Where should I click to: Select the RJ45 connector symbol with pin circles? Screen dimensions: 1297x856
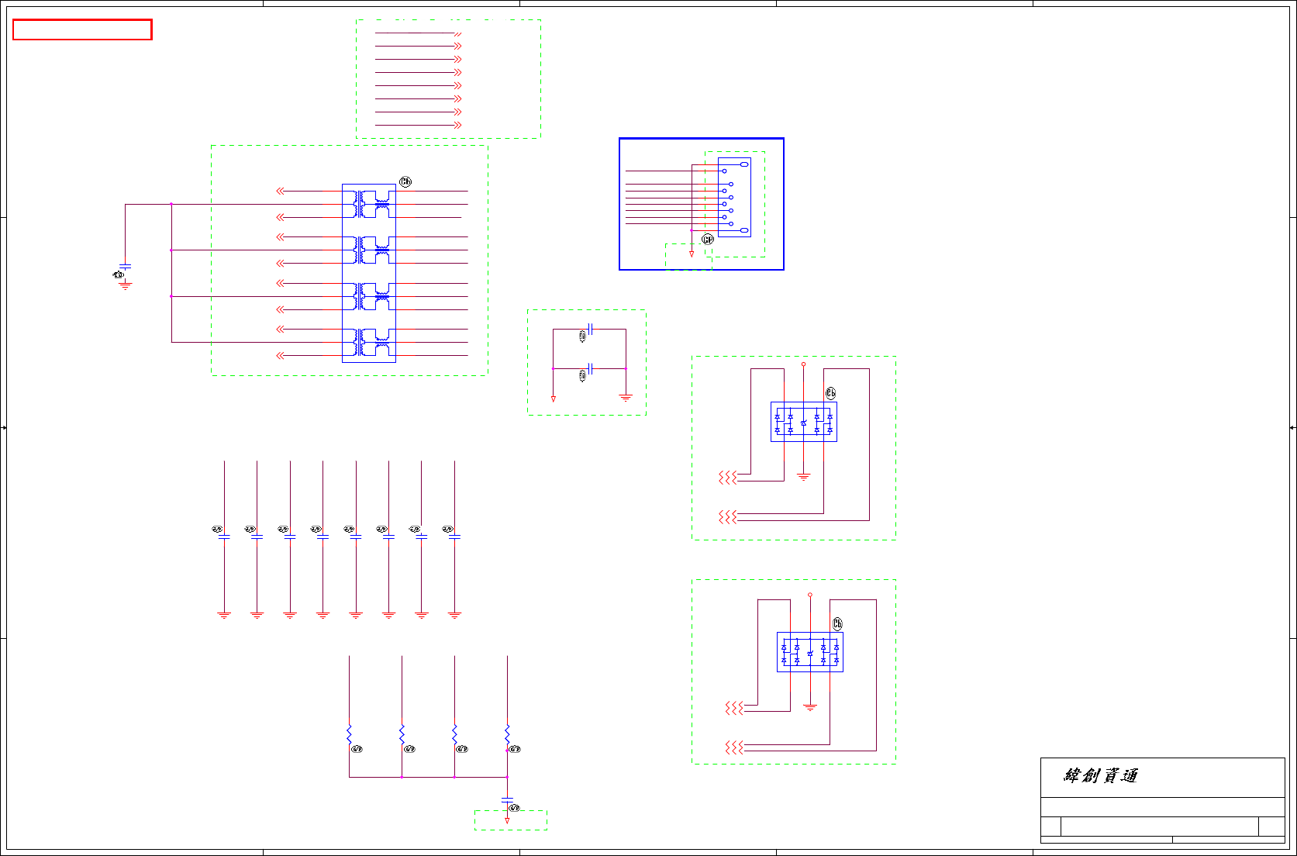(734, 197)
